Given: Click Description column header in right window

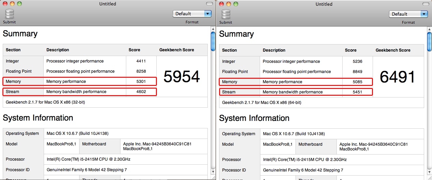Looking at the screenshot, I should click(274, 50).
